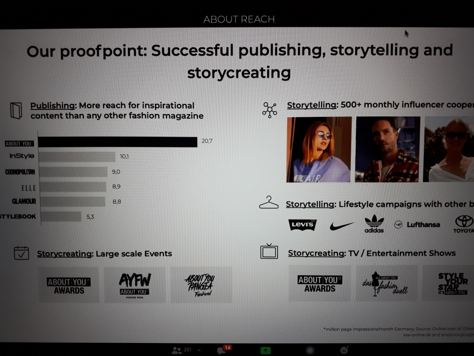Screen dimensions: 474x356
Task: Expand the caret beside participant count 261
Action: point(199,350)
